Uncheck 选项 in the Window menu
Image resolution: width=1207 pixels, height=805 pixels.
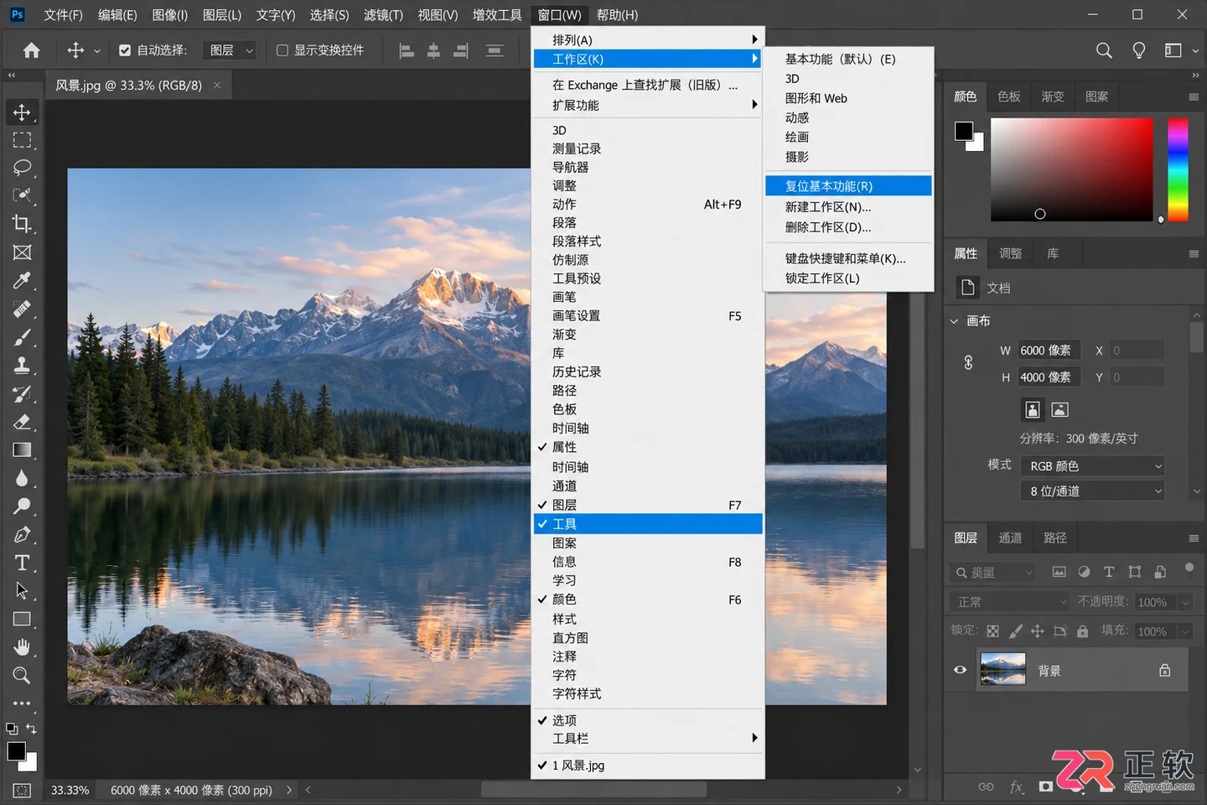click(x=647, y=720)
